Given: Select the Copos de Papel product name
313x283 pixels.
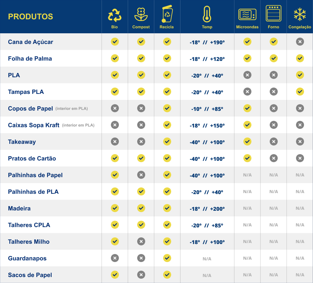Looking at the screenshot, I should pyautogui.click(x=31, y=109).
